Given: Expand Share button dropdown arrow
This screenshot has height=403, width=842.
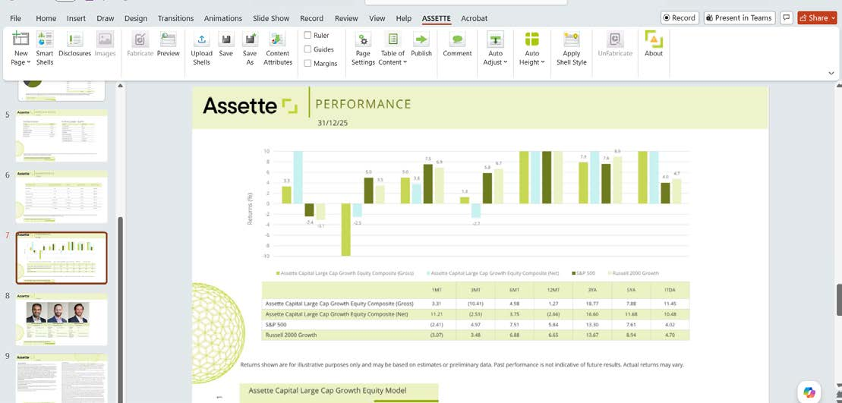Looking at the screenshot, I should pos(833,18).
